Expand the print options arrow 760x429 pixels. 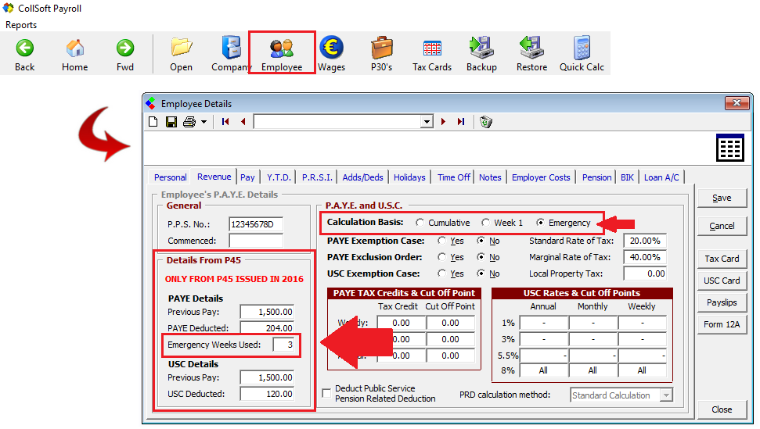204,122
